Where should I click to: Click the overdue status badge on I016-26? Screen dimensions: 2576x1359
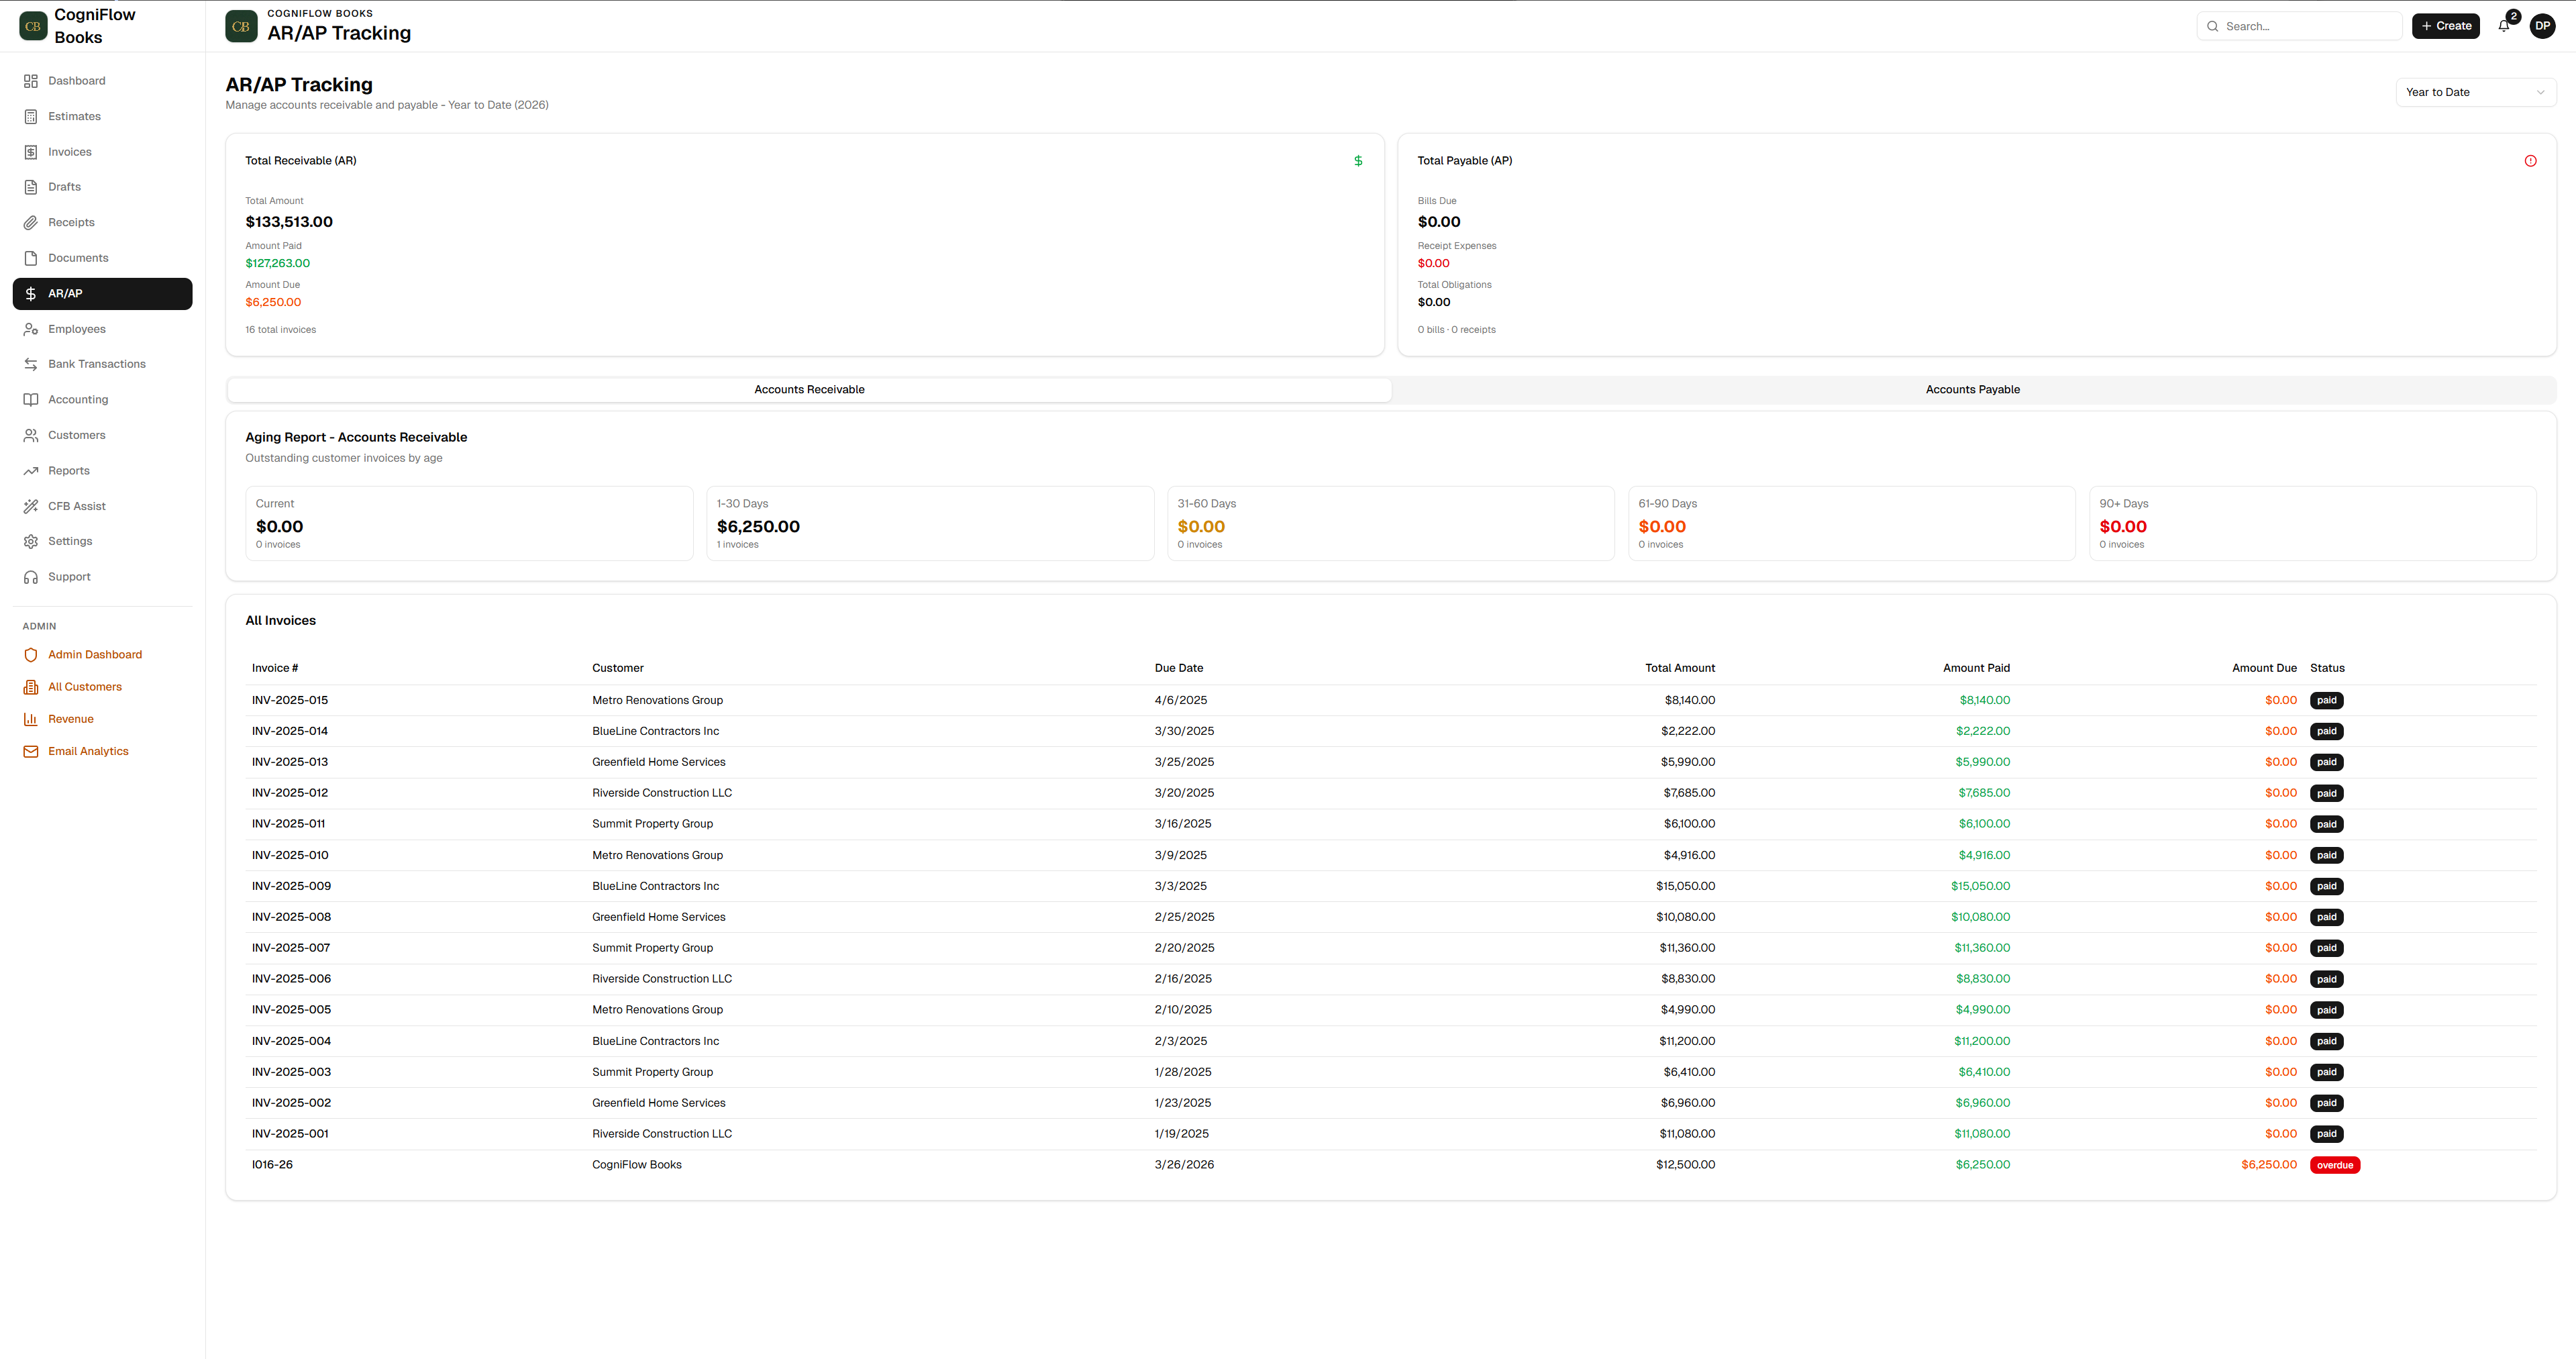[x=2335, y=1165]
